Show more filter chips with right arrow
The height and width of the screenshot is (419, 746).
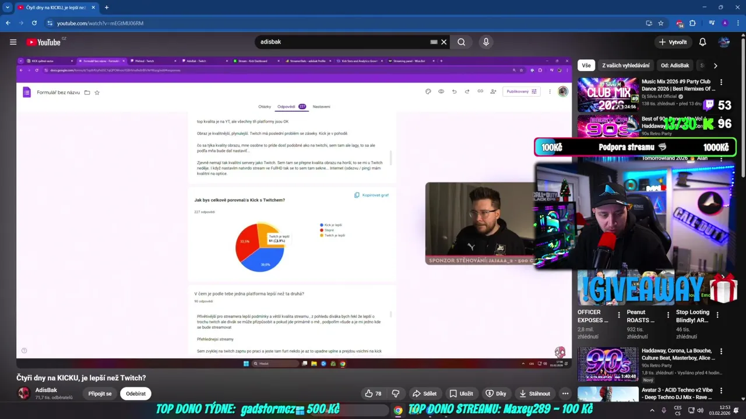715,66
